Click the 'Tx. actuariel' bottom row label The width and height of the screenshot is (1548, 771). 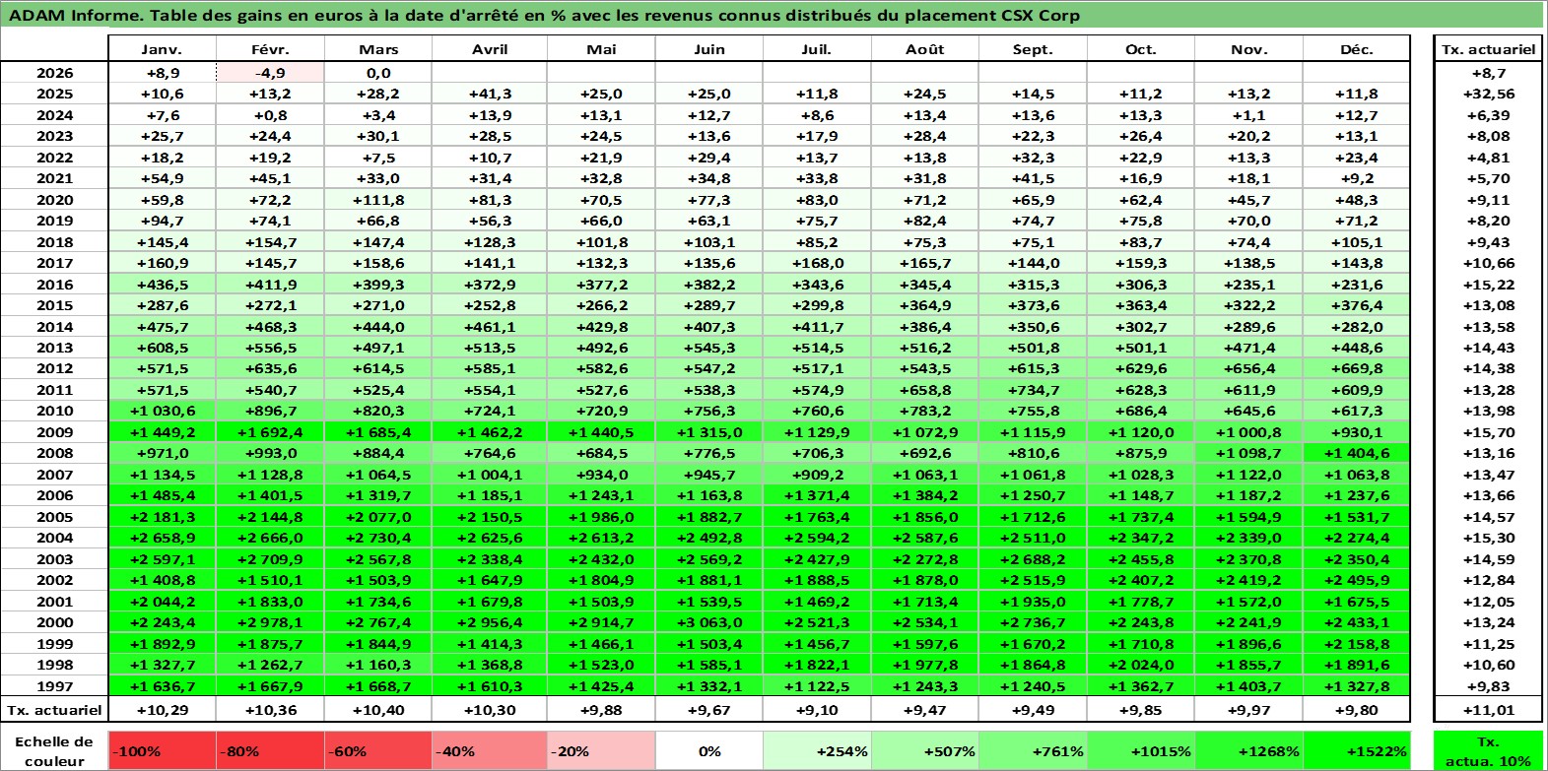tap(54, 710)
